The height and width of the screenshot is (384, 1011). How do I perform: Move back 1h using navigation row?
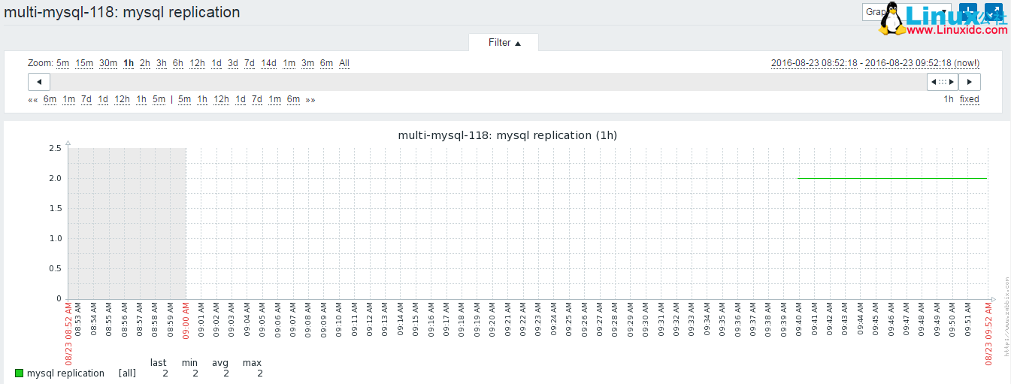pyautogui.click(x=141, y=99)
